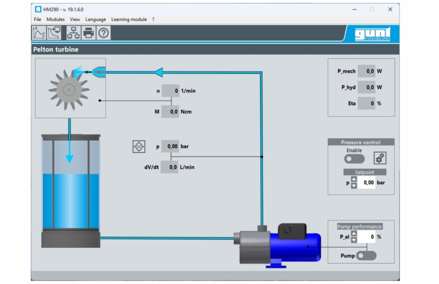Increase pressure setpoint with up arrow
The width and height of the screenshot is (439, 284).
click(353, 179)
